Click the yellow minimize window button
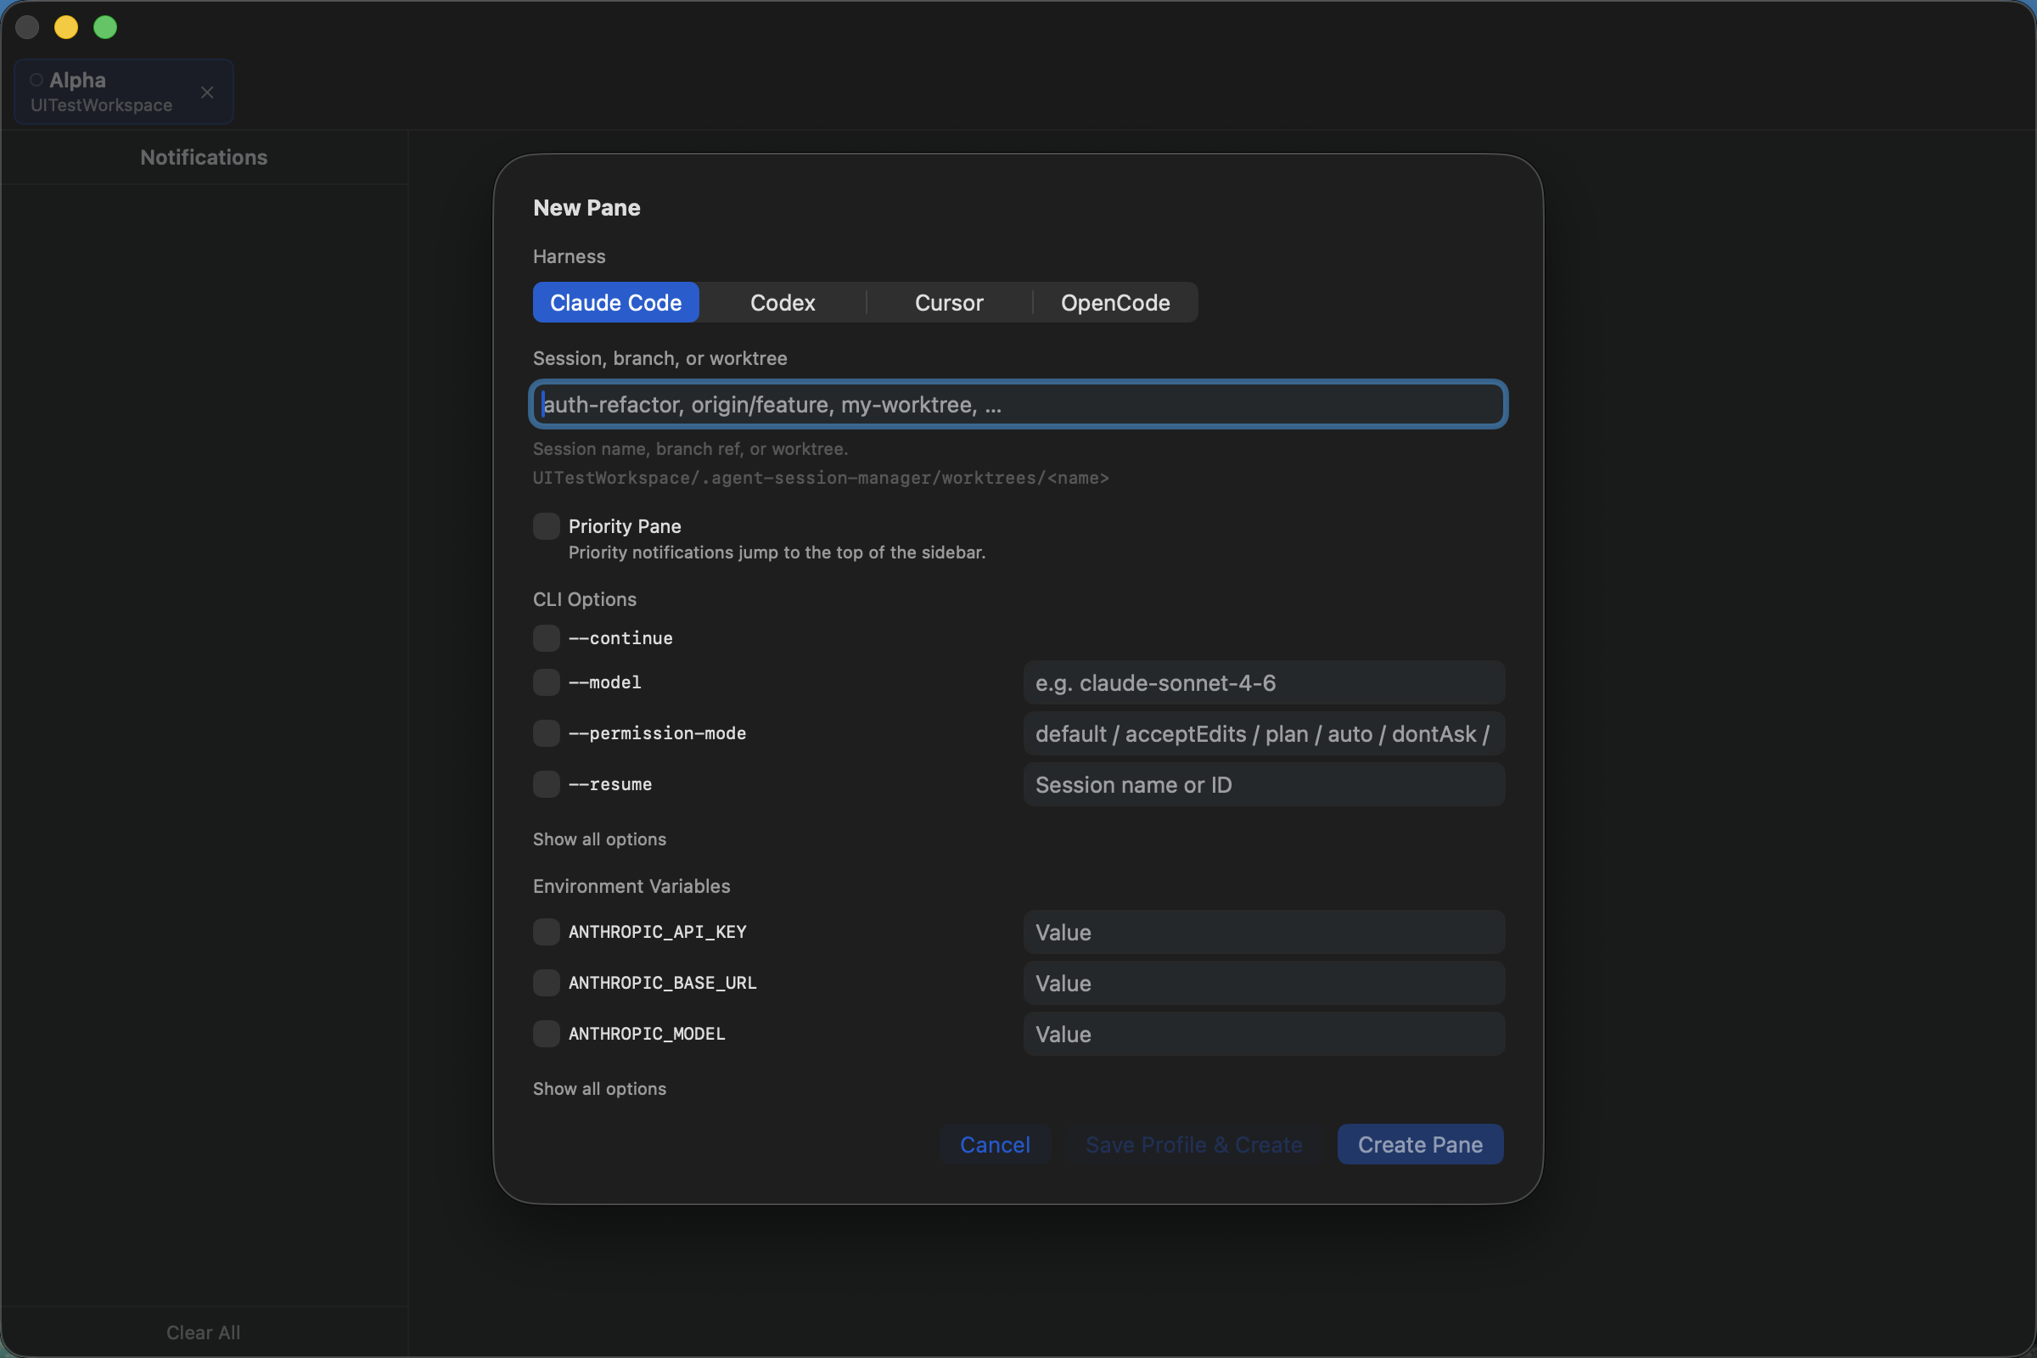This screenshot has height=1358, width=2037. click(67, 28)
